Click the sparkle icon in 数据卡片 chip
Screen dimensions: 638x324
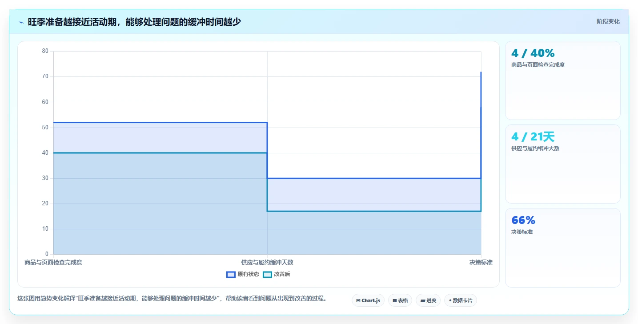(450, 300)
